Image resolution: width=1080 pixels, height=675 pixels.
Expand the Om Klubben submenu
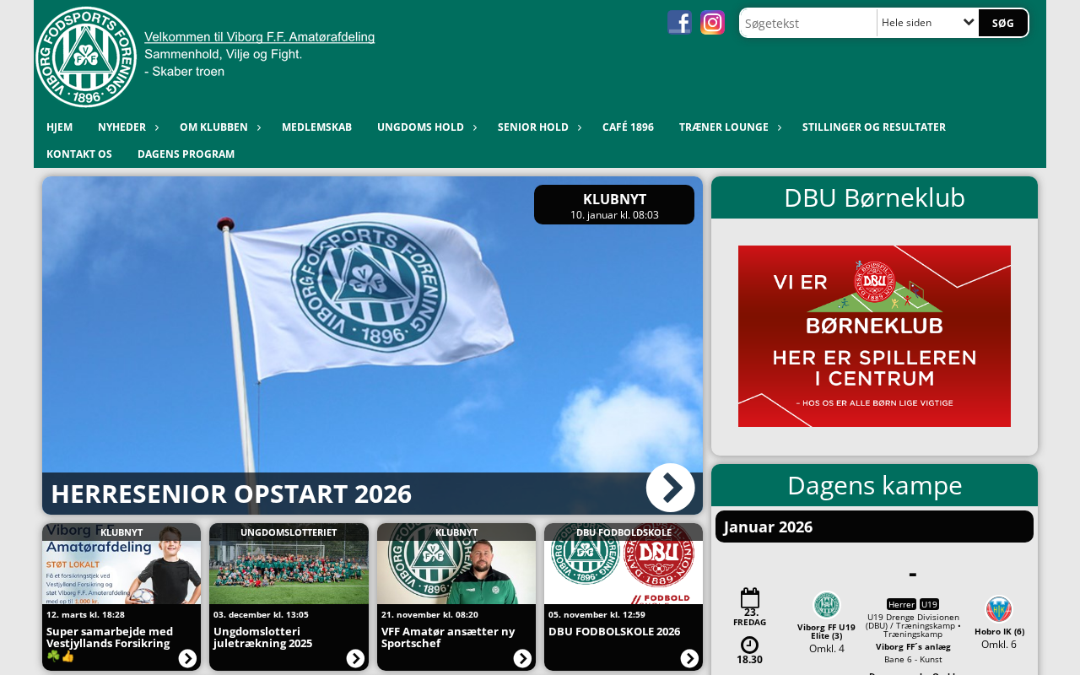point(259,127)
